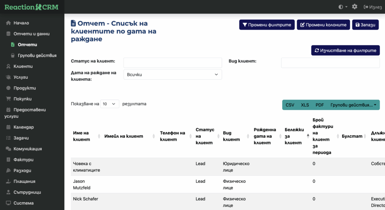Click the Фактури invoice icon
This screenshot has width=385, height=210.
coord(8,160)
